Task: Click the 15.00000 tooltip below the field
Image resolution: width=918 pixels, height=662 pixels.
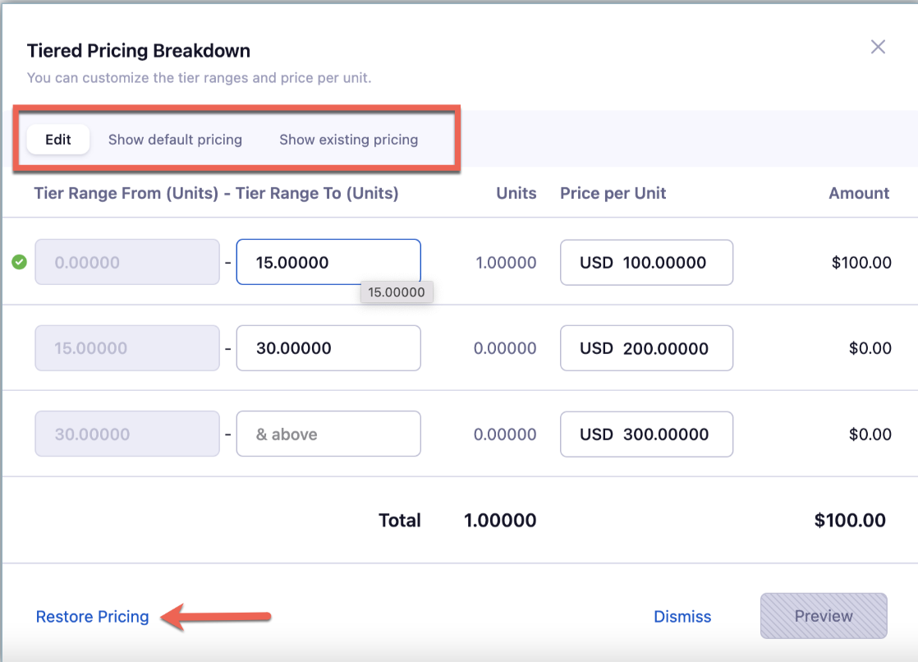Action: click(x=397, y=292)
